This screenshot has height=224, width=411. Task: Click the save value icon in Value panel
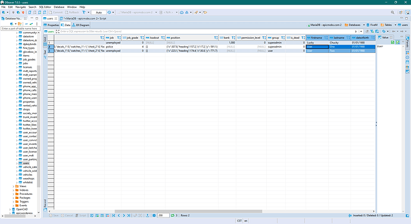393,42
